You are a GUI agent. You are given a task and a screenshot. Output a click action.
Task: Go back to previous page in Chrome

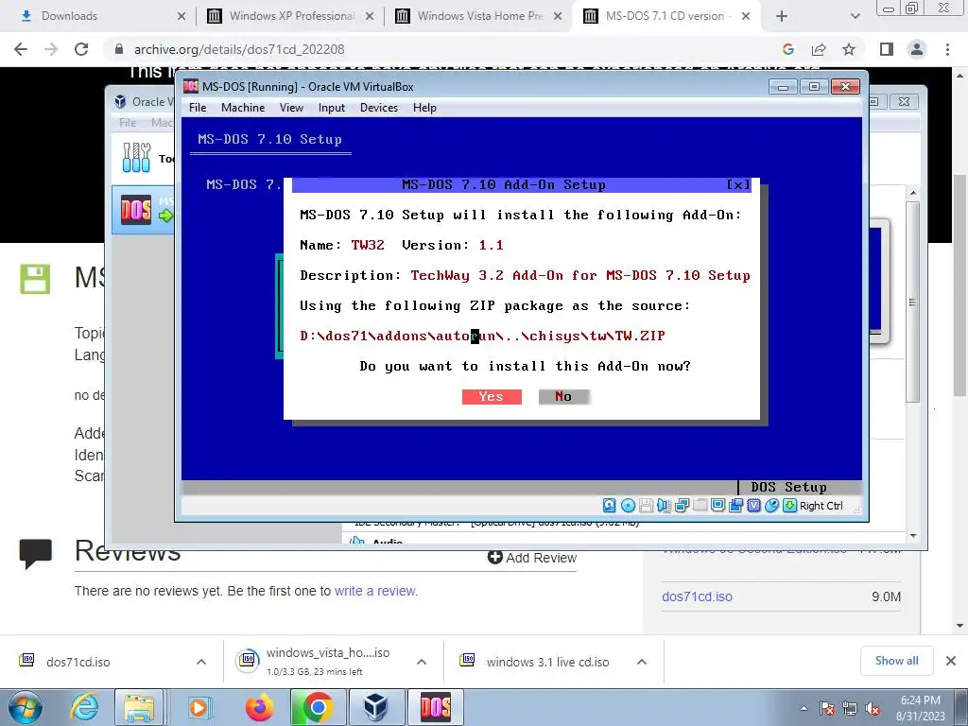21,49
